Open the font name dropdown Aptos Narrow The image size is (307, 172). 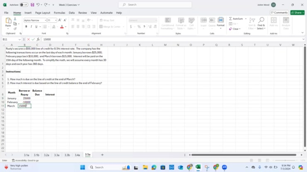point(35,20)
